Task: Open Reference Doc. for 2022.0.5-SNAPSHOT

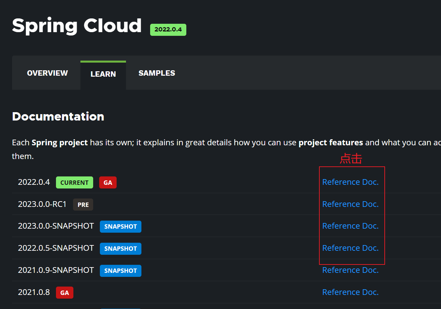Action: coord(350,248)
